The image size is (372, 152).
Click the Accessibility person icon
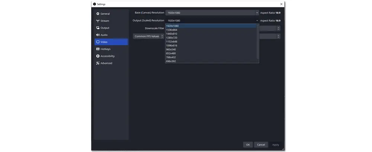[x=98, y=56]
